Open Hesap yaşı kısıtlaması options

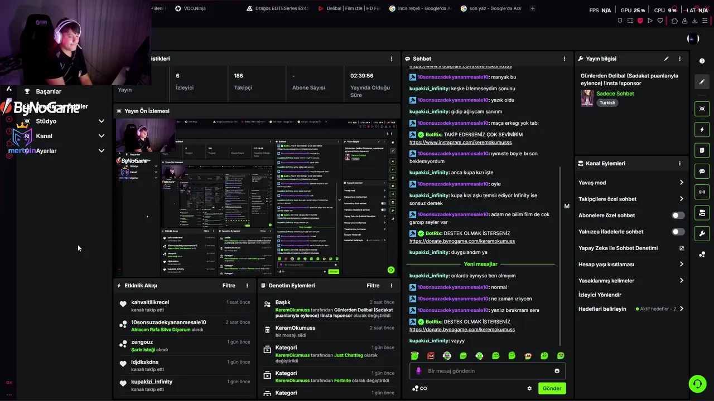tap(631, 265)
